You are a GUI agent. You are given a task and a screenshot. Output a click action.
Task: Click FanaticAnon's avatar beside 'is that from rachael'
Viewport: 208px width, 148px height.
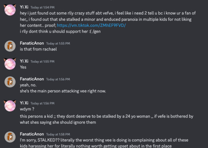pos(10,46)
